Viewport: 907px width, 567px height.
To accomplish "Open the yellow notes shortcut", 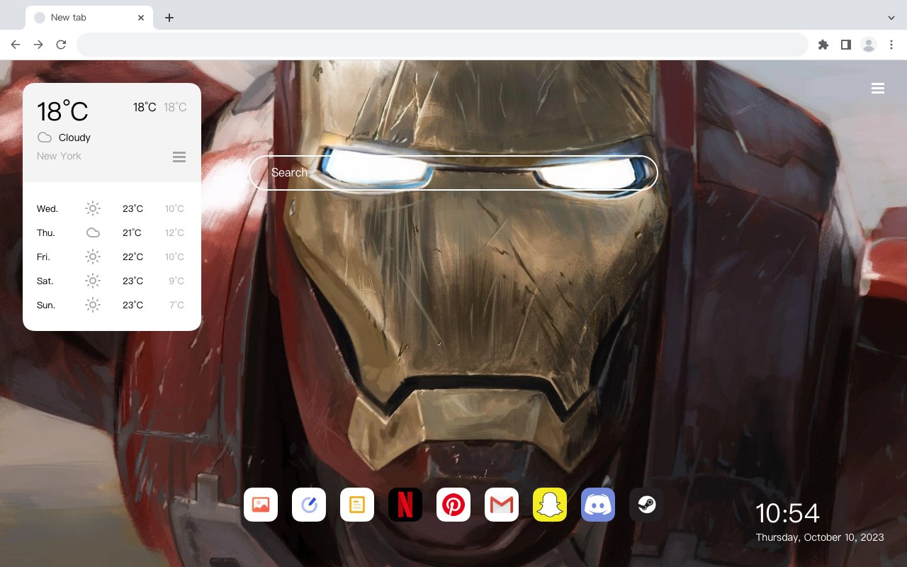I will point(357,505).
